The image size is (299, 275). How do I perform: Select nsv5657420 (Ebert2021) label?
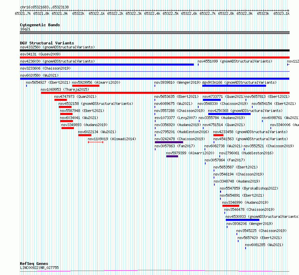coord(260,238)
